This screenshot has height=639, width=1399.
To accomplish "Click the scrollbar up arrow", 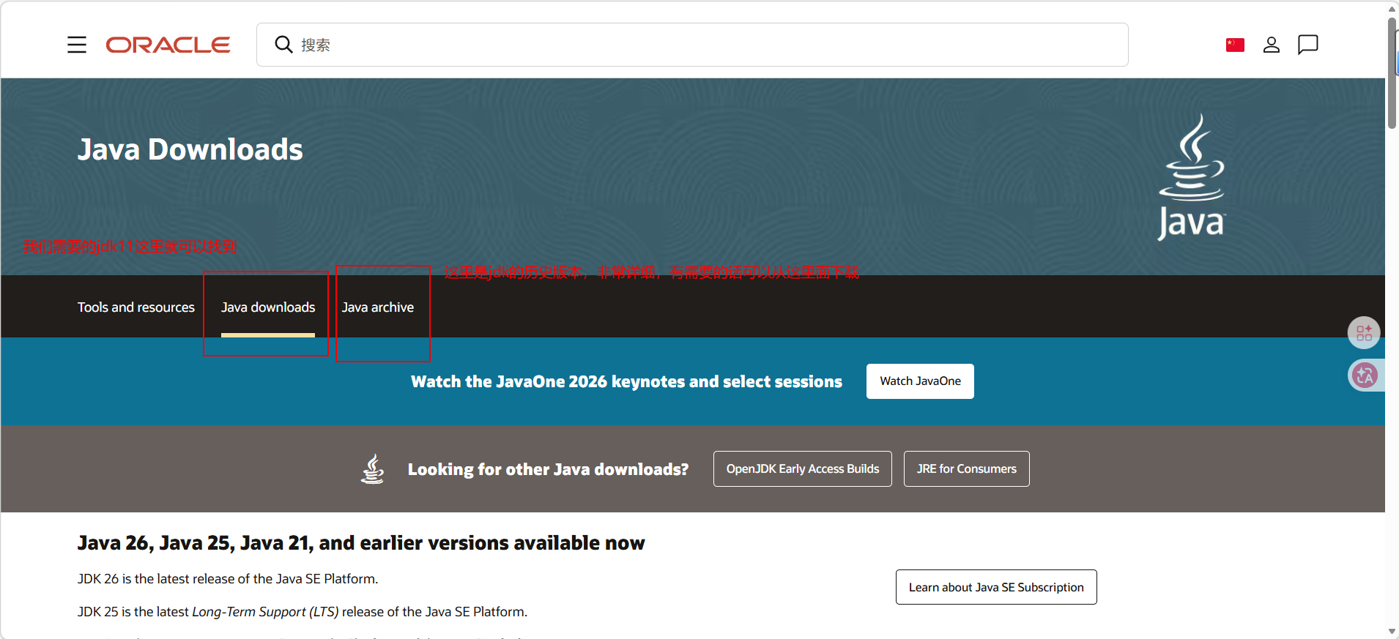I will [x=1392, y=9].
